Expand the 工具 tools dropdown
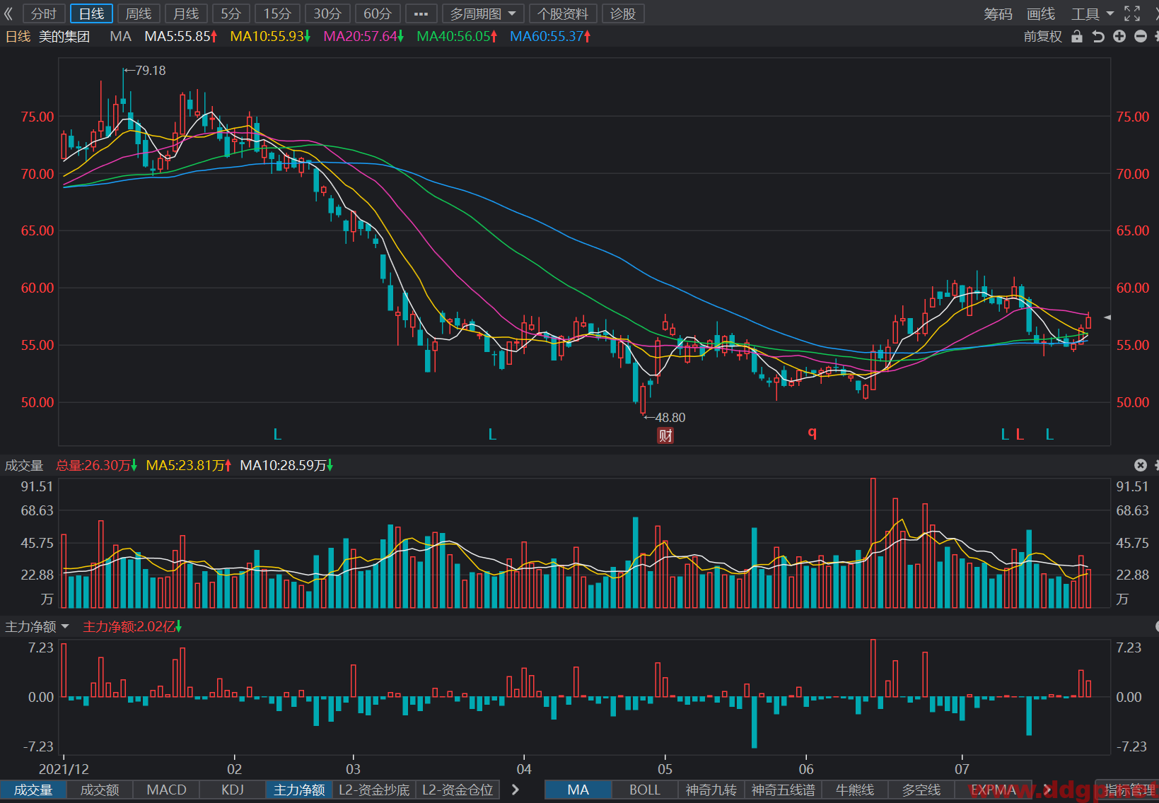 1092,13
